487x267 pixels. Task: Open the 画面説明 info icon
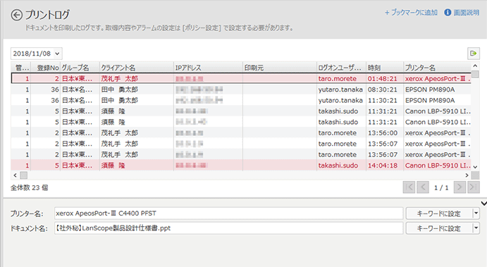tap(448, 13)
